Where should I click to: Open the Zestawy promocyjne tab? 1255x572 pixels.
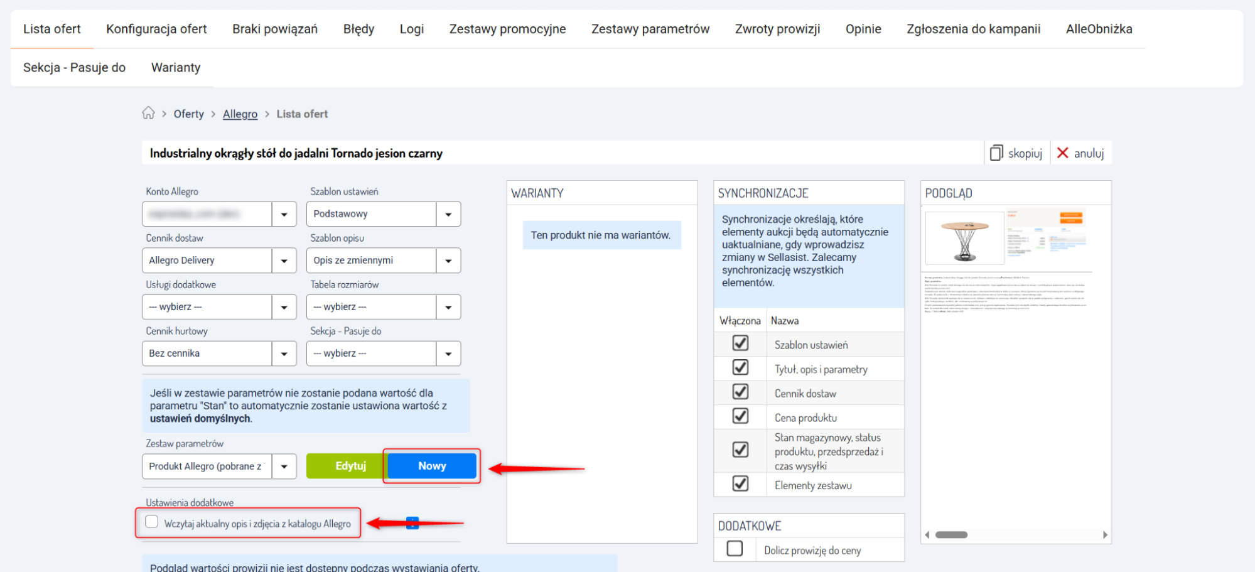click(x=507, y=29)
